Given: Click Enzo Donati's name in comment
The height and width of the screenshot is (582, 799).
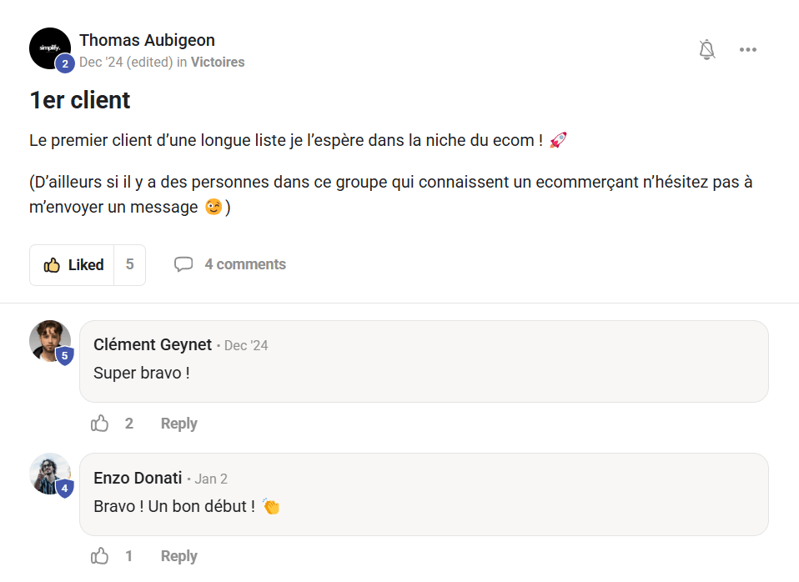Looking at the screenshot, I should (x=138, y=478).
